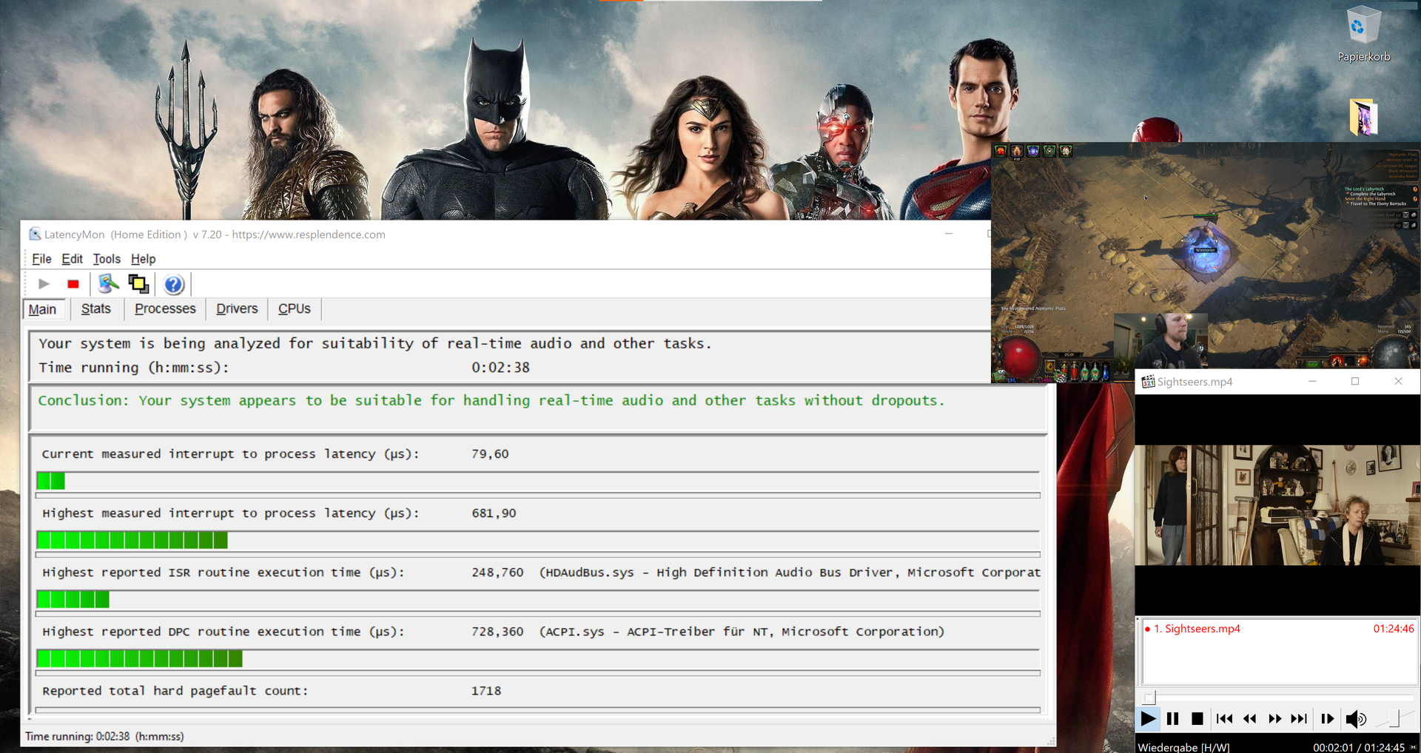Image resolution: width=1421 pixels, height=753 pixels.
Task: Switch to the Processes tab
Action: coord(165,309)
